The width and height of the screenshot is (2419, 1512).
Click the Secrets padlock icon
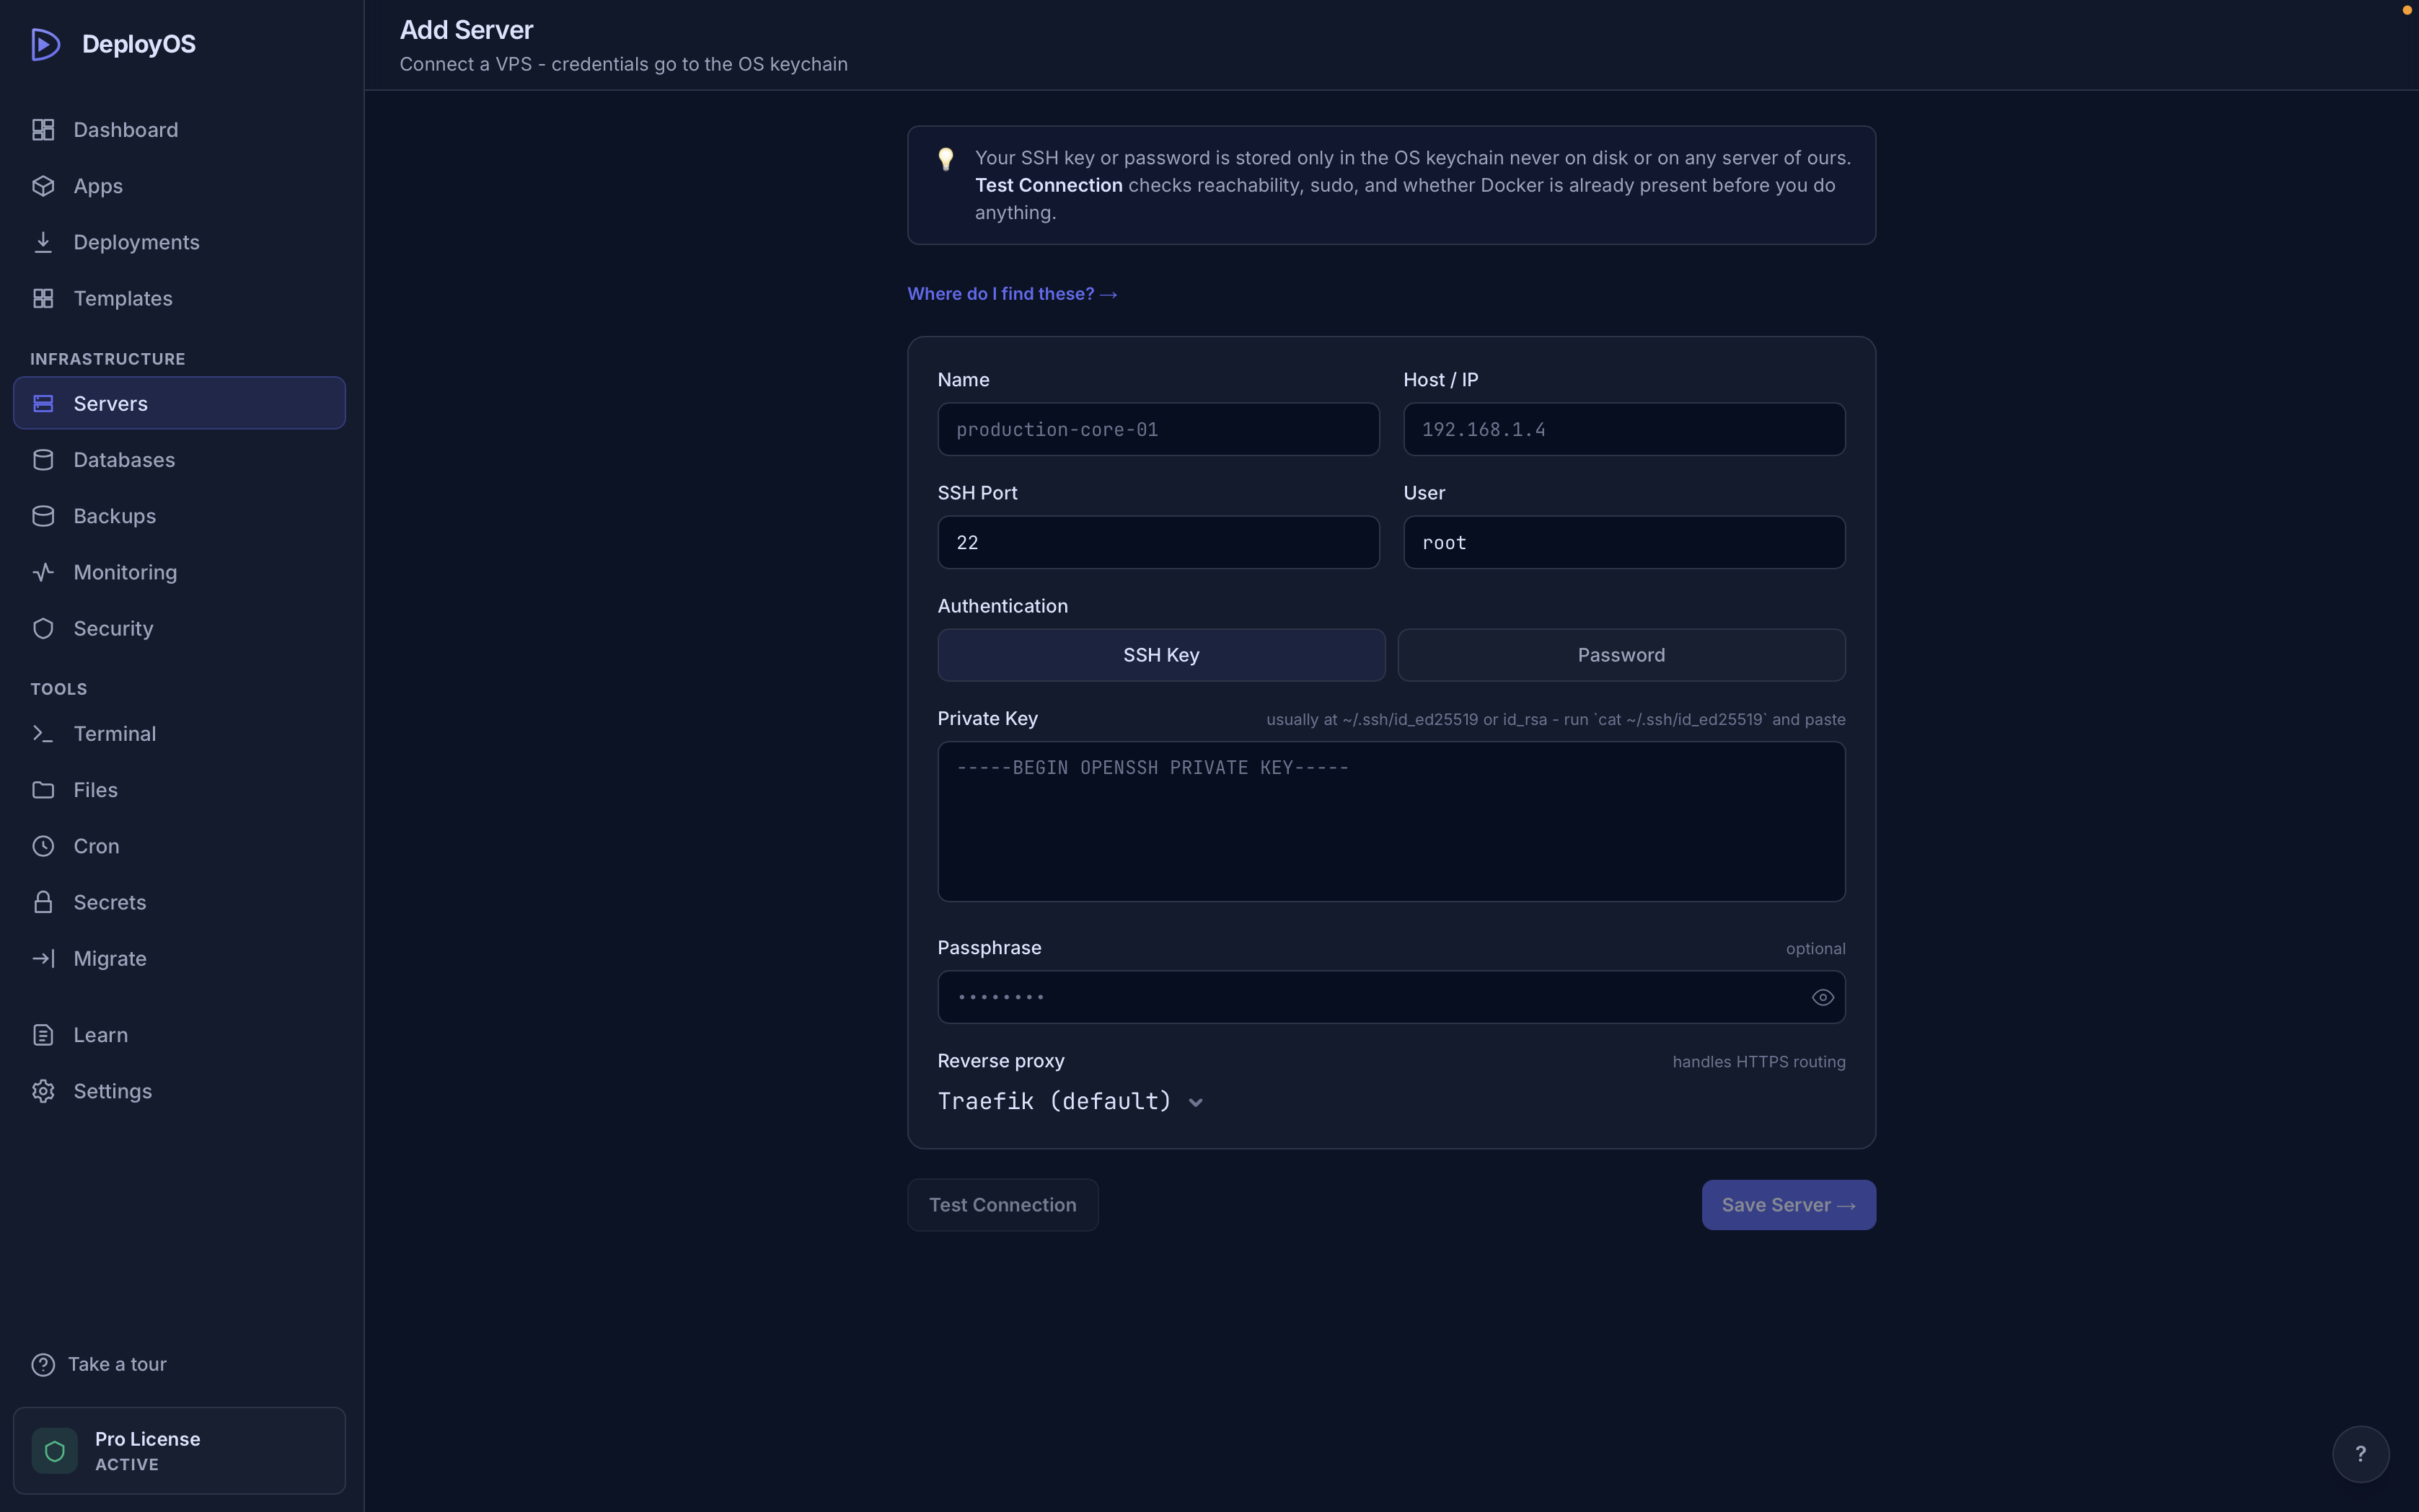[x=43, y=902]
